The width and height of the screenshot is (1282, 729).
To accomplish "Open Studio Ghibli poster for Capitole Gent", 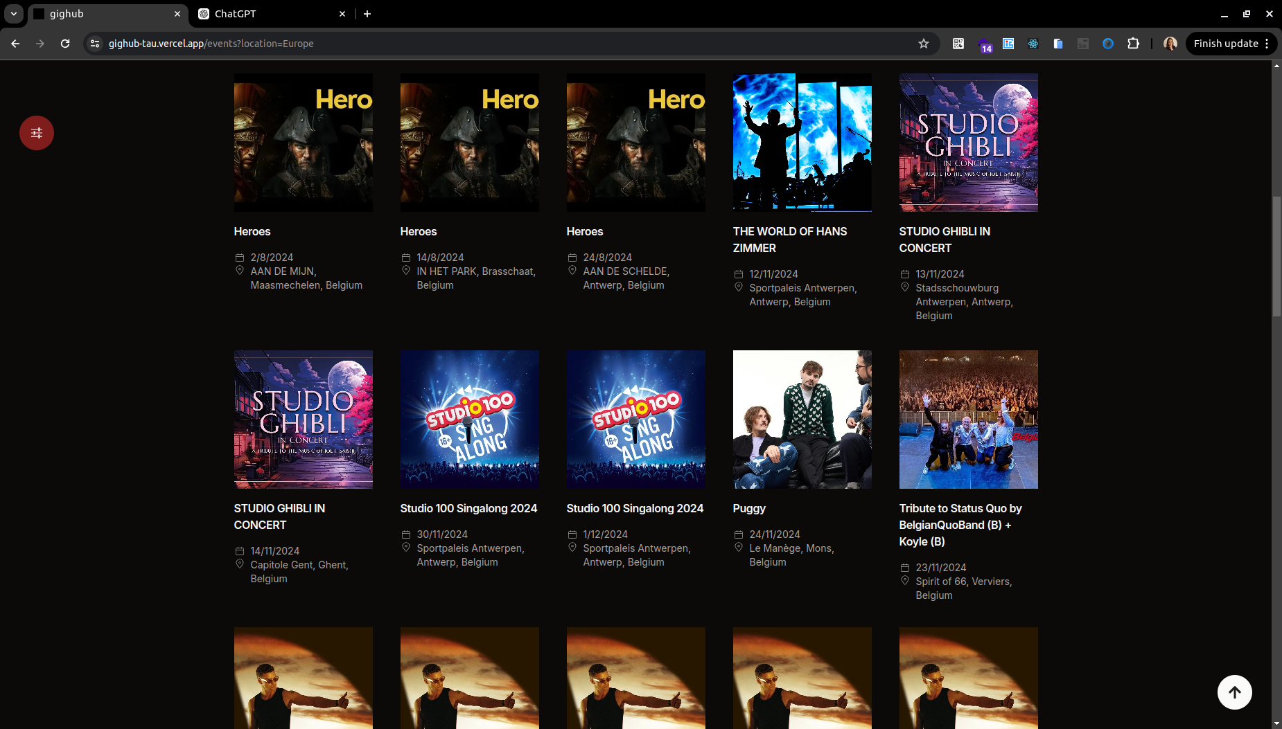I will point(304,420).
